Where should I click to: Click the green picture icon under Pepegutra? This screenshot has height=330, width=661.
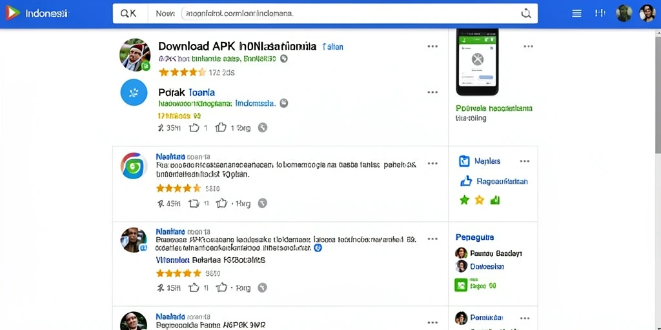pyautogui.click(x=461, y=285)
